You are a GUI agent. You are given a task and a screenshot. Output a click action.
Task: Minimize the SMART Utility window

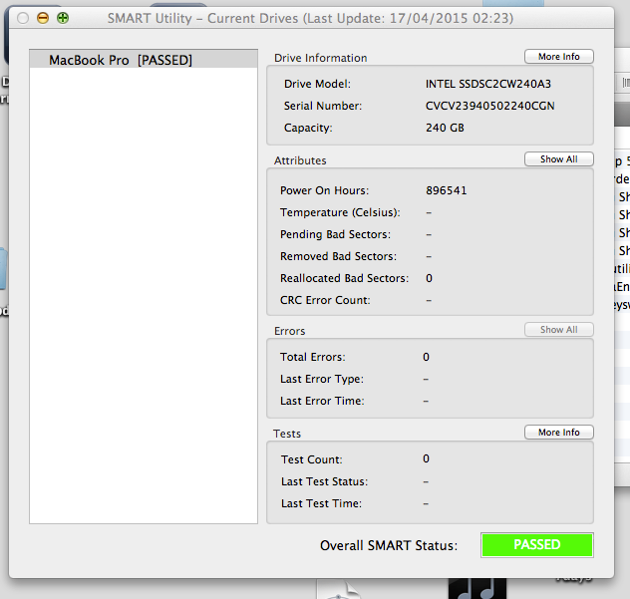[43, 18]
